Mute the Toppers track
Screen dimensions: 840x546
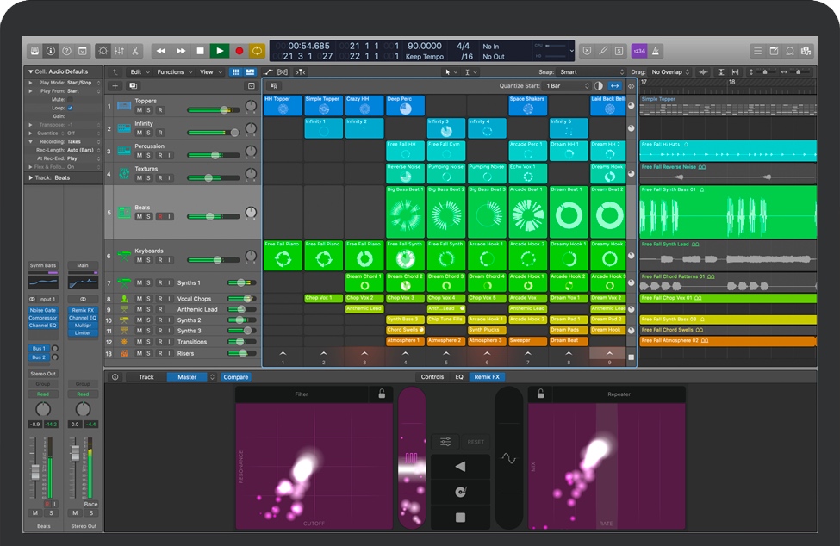point(139,110)
